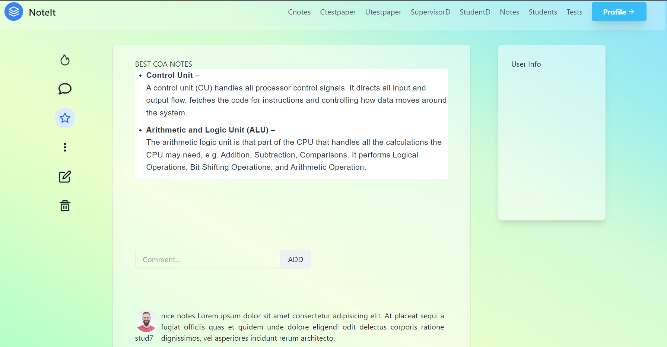Open the Cnotes menu item
The width and height of the screenshot is (667, 347).
tap(299, 12)
